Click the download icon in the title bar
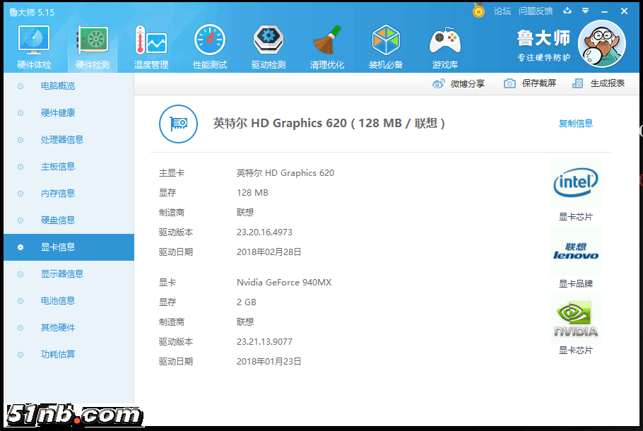643x431 pixels. pyautogui.click(x=568, y=11)
